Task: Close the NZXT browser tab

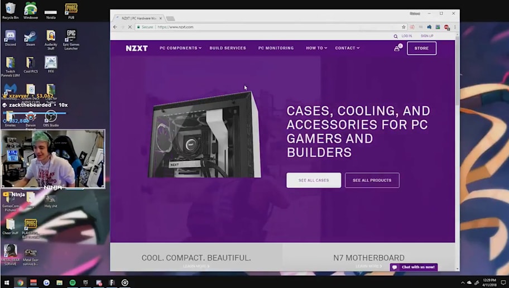Action: 161,18
